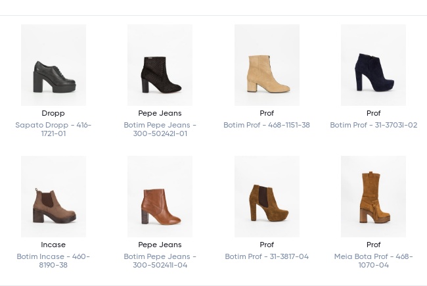Click the Dropp brand name
Image resolution: width=427 pixels, height=286 pixels.
coord(53,113)
